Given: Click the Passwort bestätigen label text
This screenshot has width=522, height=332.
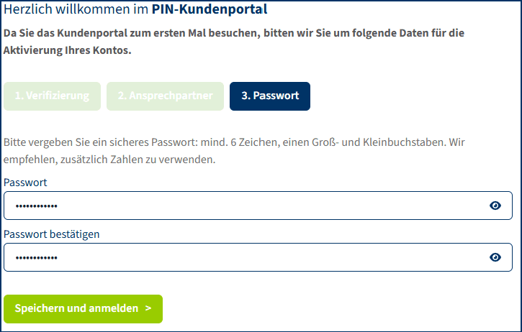Looking at the screenshot, I should click(x=52, y=234).
